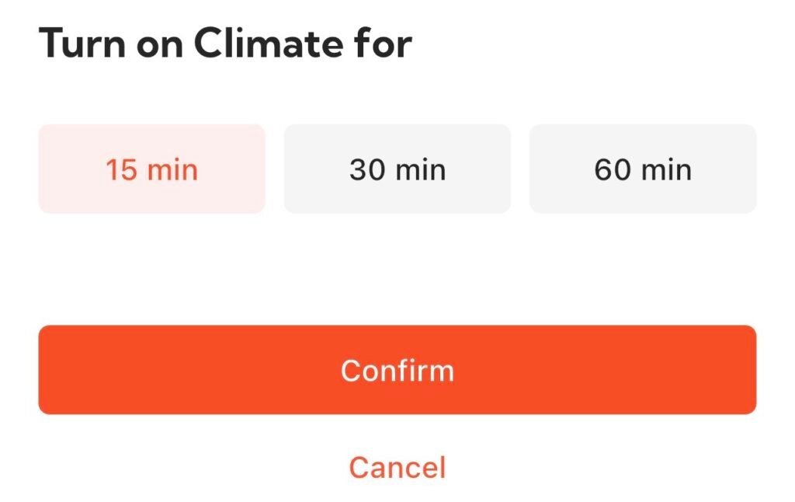Pick the middle 30 min chip
Screen dimensions: 795x502
click(x=397, y=169)
